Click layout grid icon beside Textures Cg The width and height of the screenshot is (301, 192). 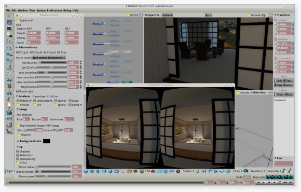[270, 15]
